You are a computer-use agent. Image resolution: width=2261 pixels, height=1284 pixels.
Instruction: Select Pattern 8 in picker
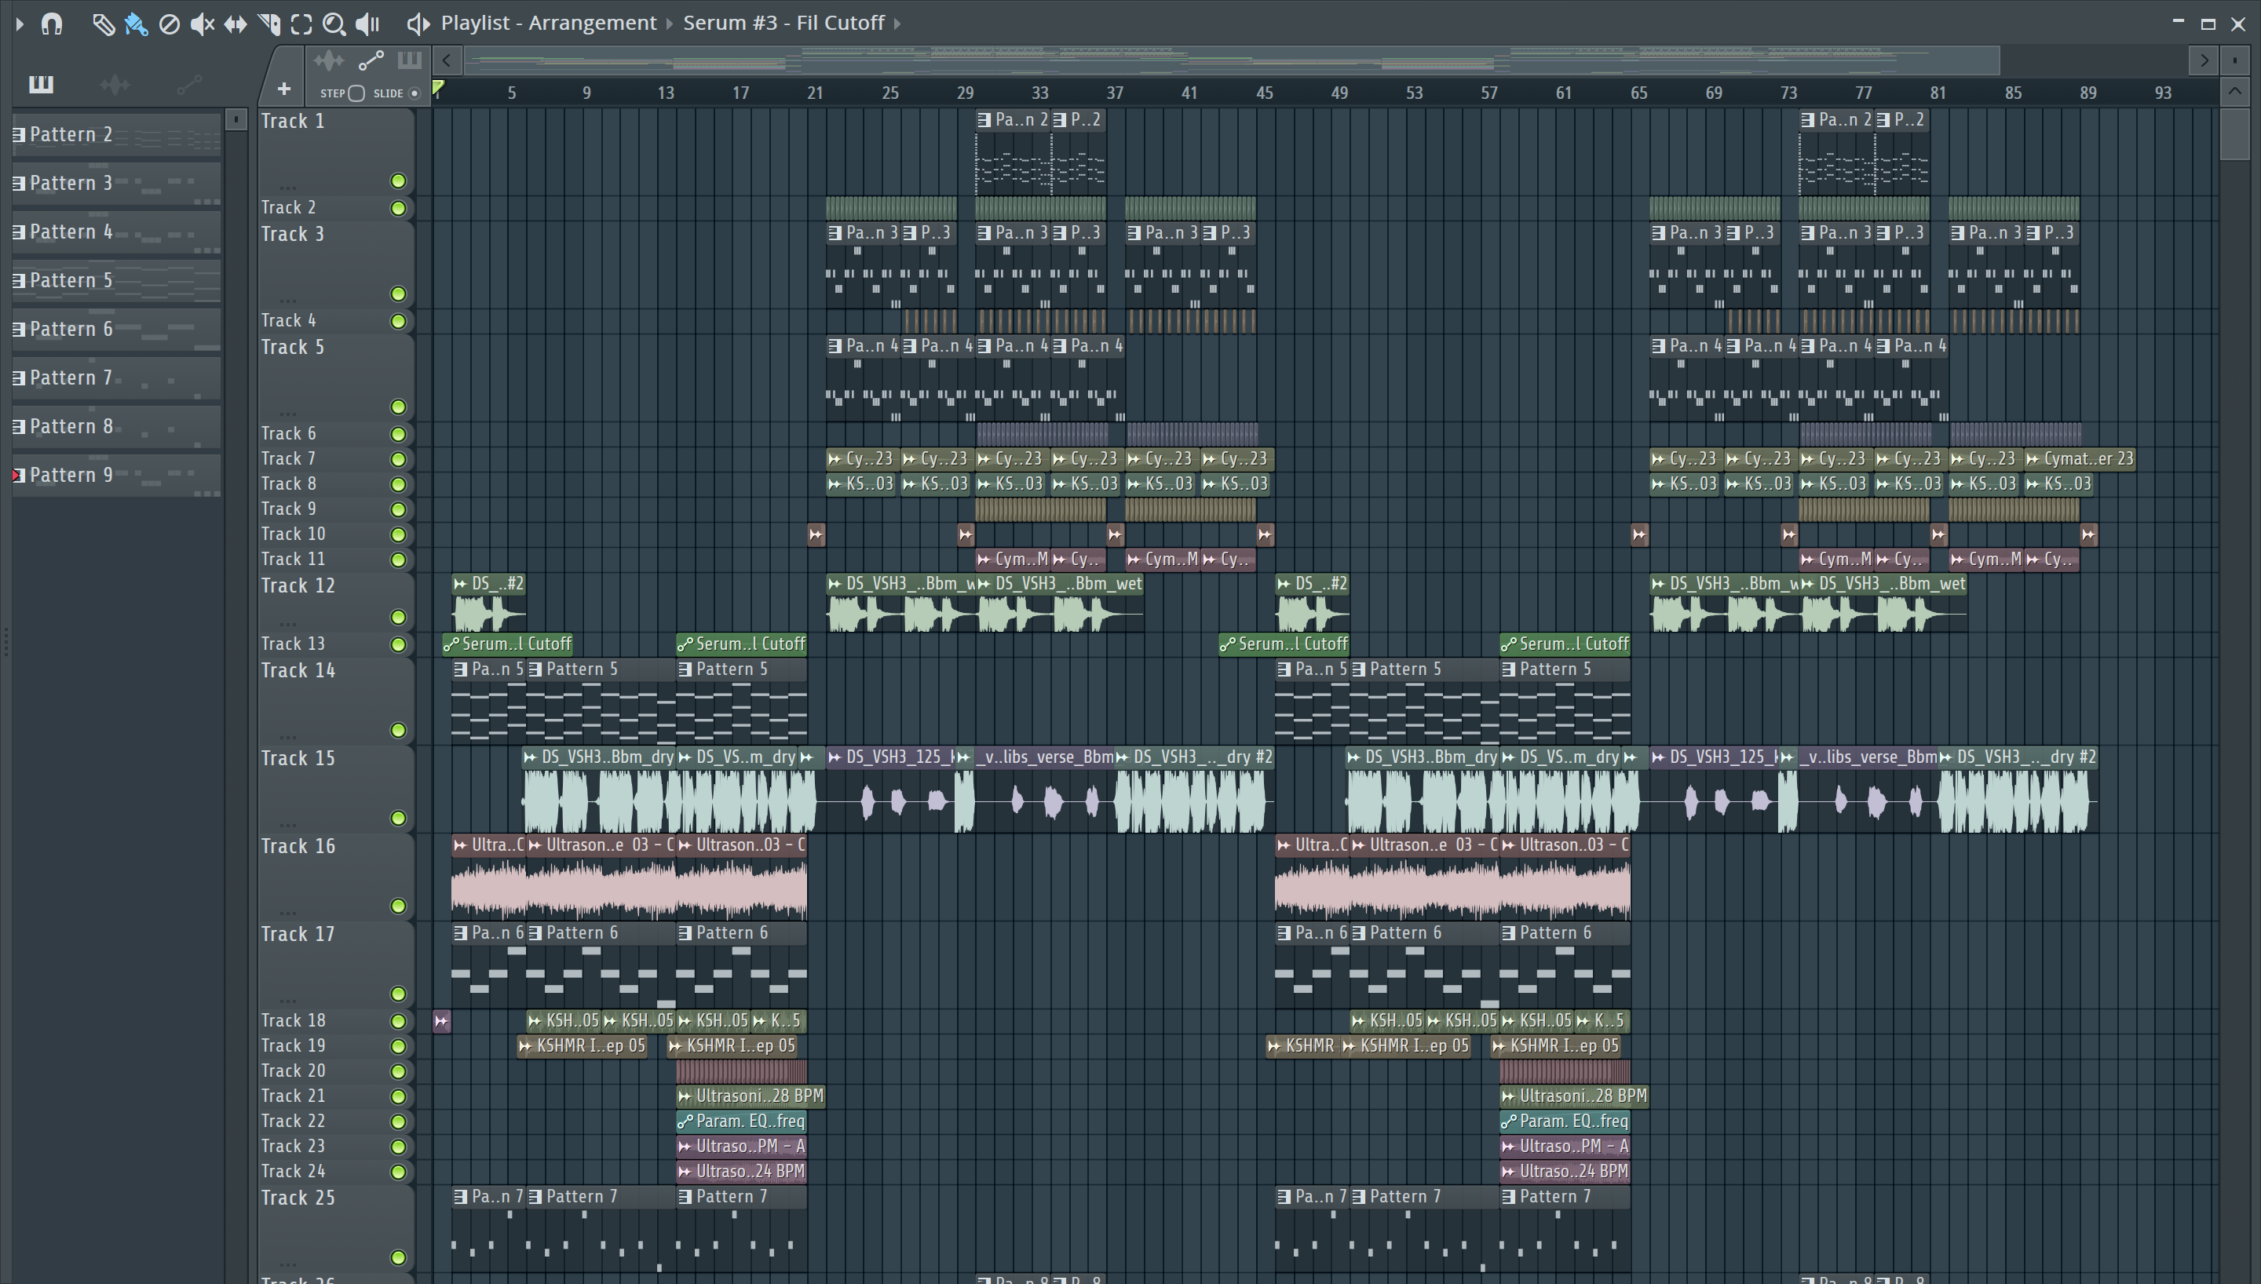[116, 426]
